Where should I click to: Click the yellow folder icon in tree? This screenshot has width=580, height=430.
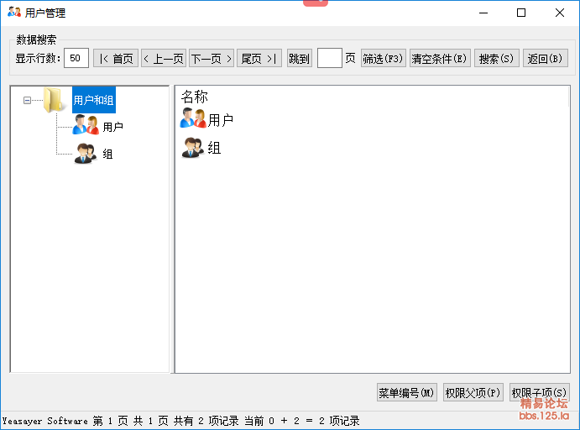coord(53,100)
